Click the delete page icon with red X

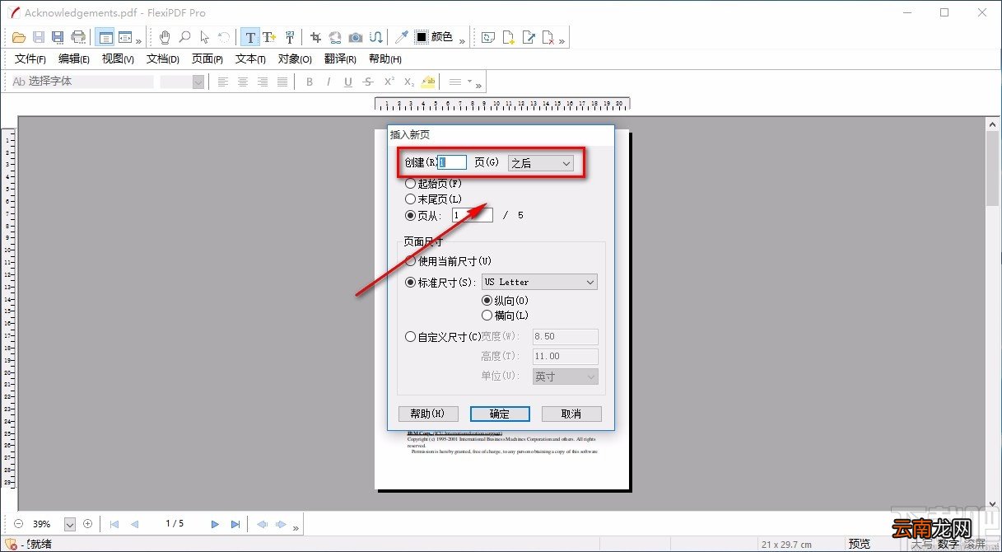pyautogui.click(x=548, y=37)
